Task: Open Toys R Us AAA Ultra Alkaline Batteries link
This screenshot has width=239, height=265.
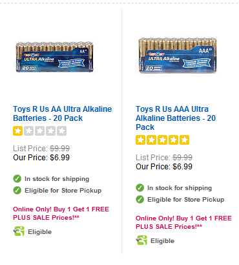Action: pos(176,118)
